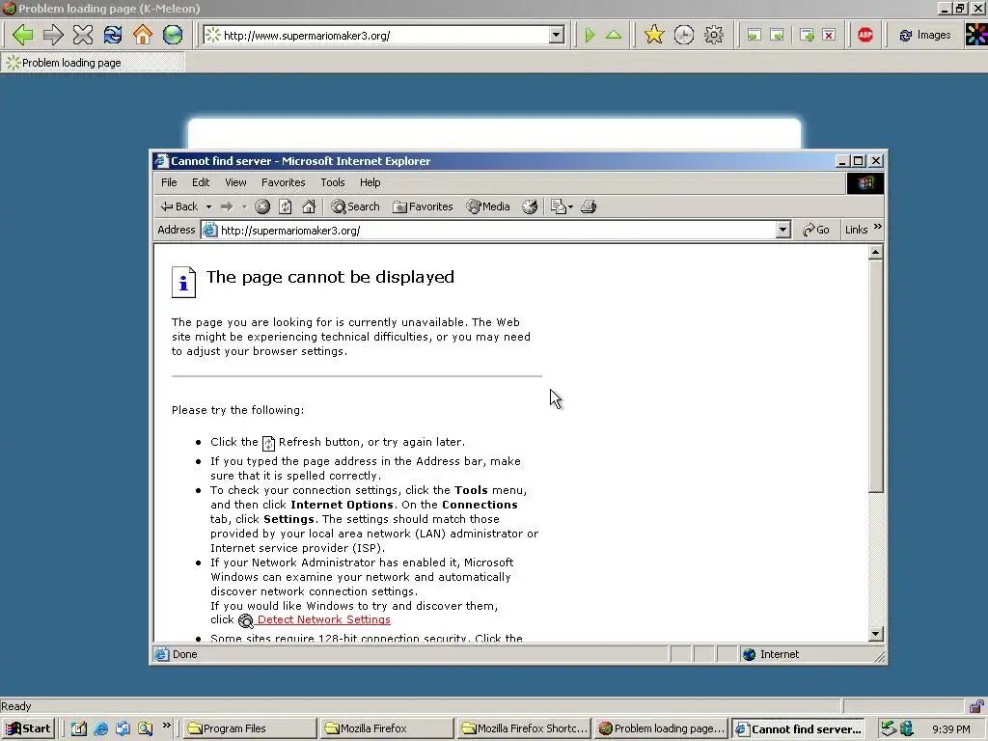Click K-Meleon globe search icon
Screen dimensions: 988x741
pyautogui.click(x=172, y=35)
